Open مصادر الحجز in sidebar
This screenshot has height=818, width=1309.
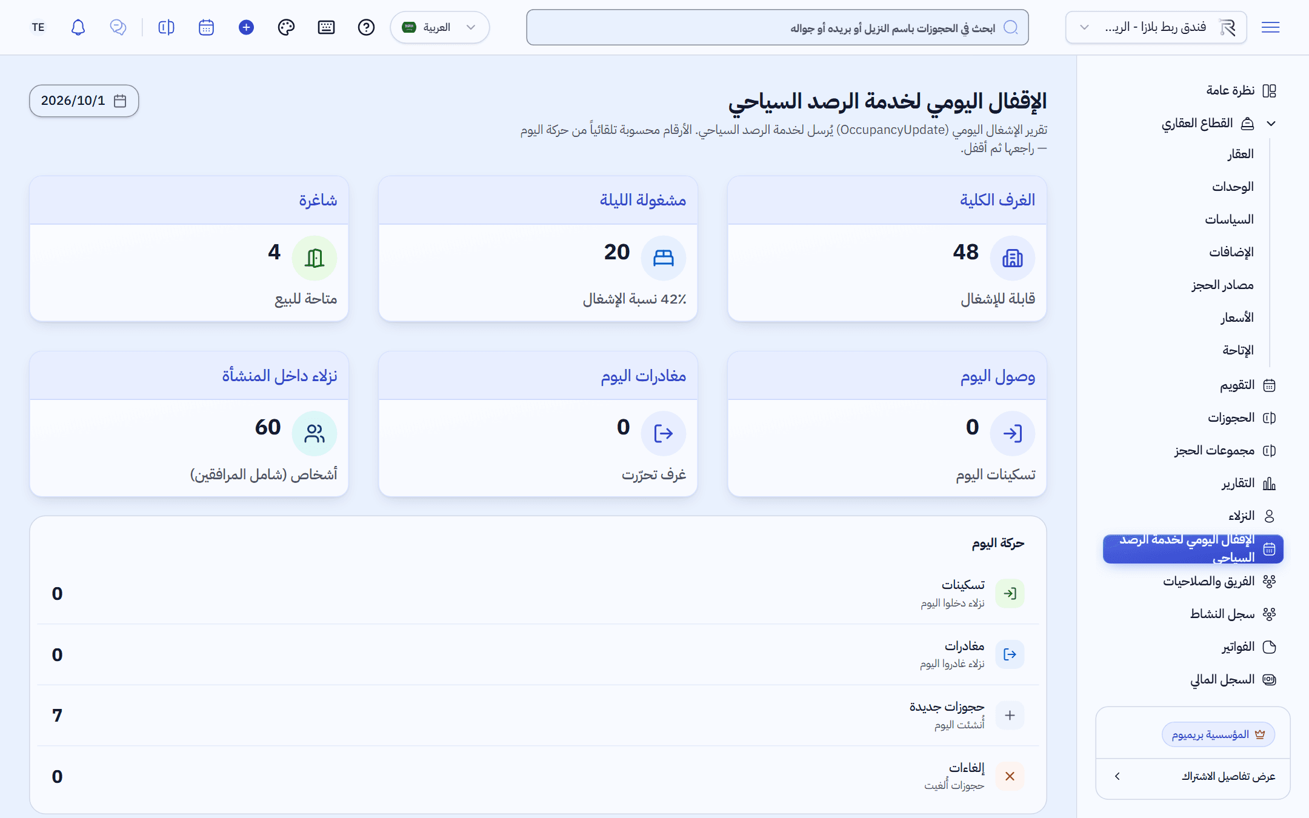click(x=1222, y=285)
